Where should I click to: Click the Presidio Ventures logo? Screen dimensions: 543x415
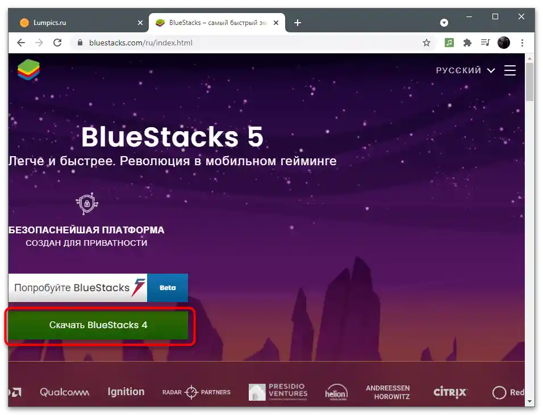pyautogui.click(x=278, y=392)
